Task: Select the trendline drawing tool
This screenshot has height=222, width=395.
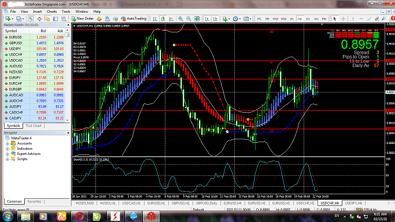Action: coord(369,18)
